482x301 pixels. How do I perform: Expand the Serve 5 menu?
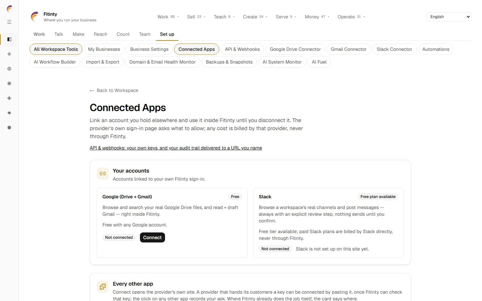point(286,17)
